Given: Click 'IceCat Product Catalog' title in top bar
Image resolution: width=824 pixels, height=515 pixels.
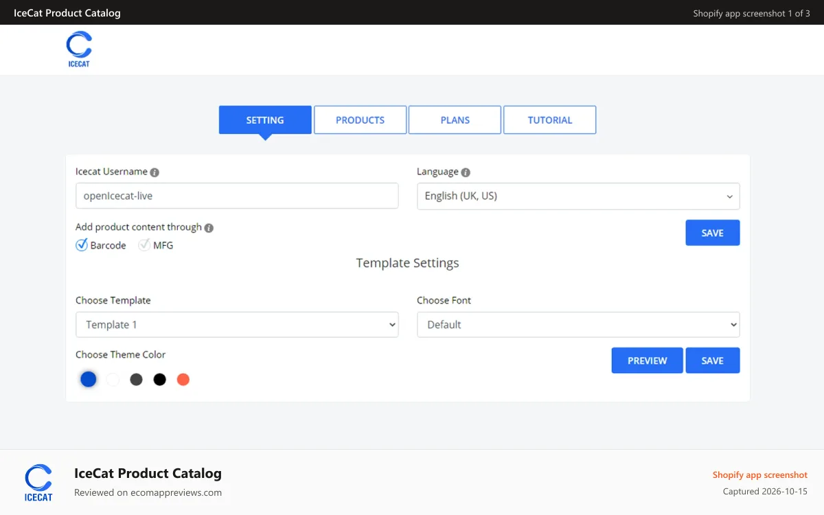Looking at the screenshot, I should tap(67, 13).
